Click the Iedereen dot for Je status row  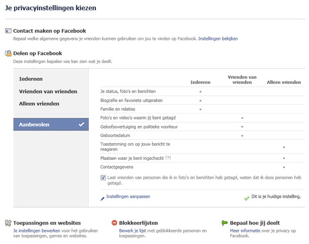click(200, 92)
